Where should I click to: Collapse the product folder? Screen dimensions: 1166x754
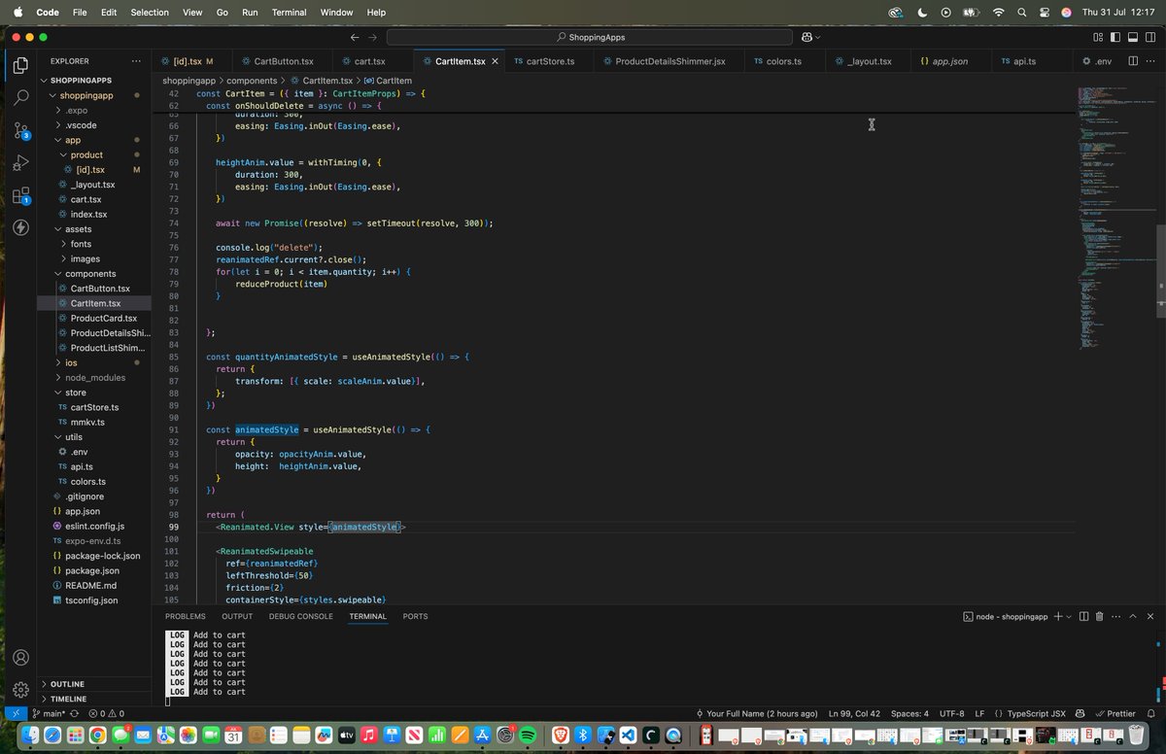click(x=86, y=154)
